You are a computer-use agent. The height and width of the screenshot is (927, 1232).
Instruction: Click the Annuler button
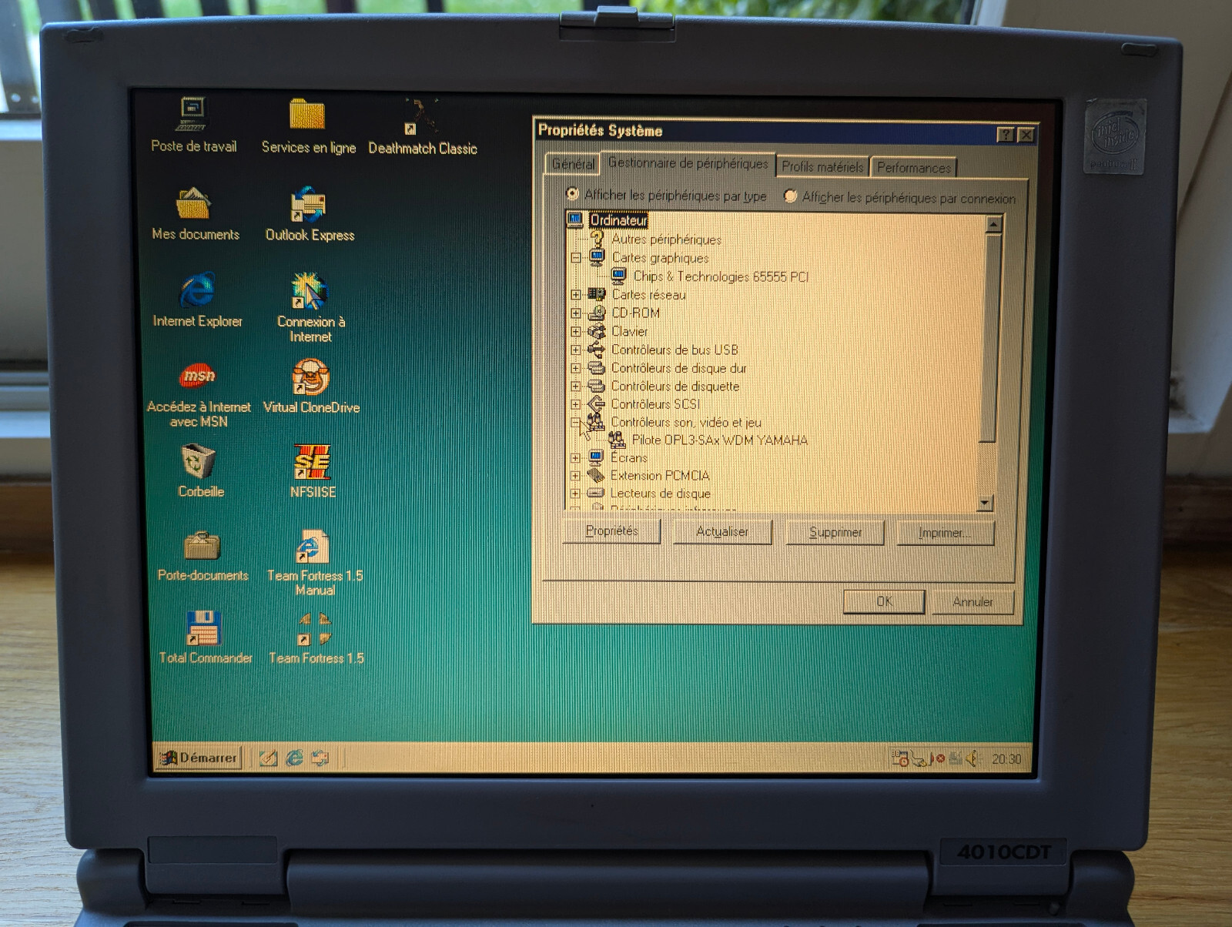(973, 602)
